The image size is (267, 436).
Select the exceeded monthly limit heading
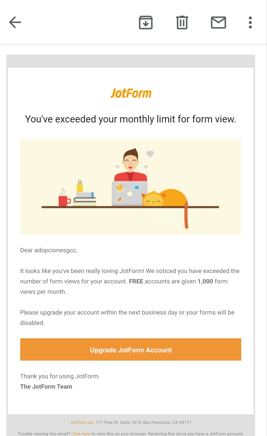[131, 119]
